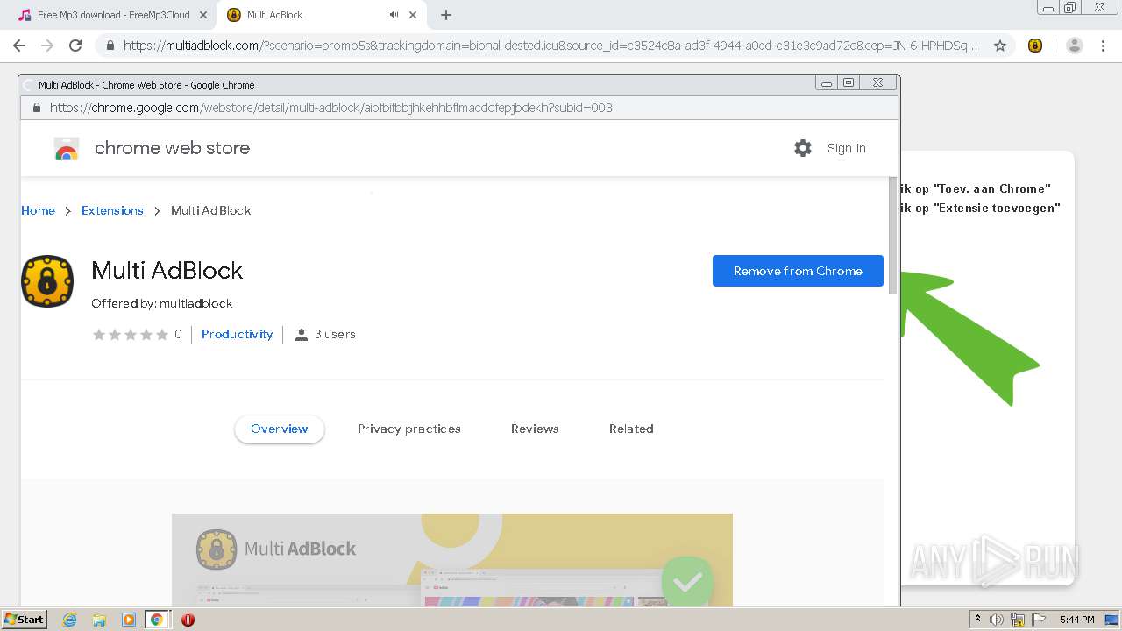This screenshot has width=1122, height=631.
Task: Open the volume speaker tray icon
Action: pyautogui.click(x=997, y=620)
